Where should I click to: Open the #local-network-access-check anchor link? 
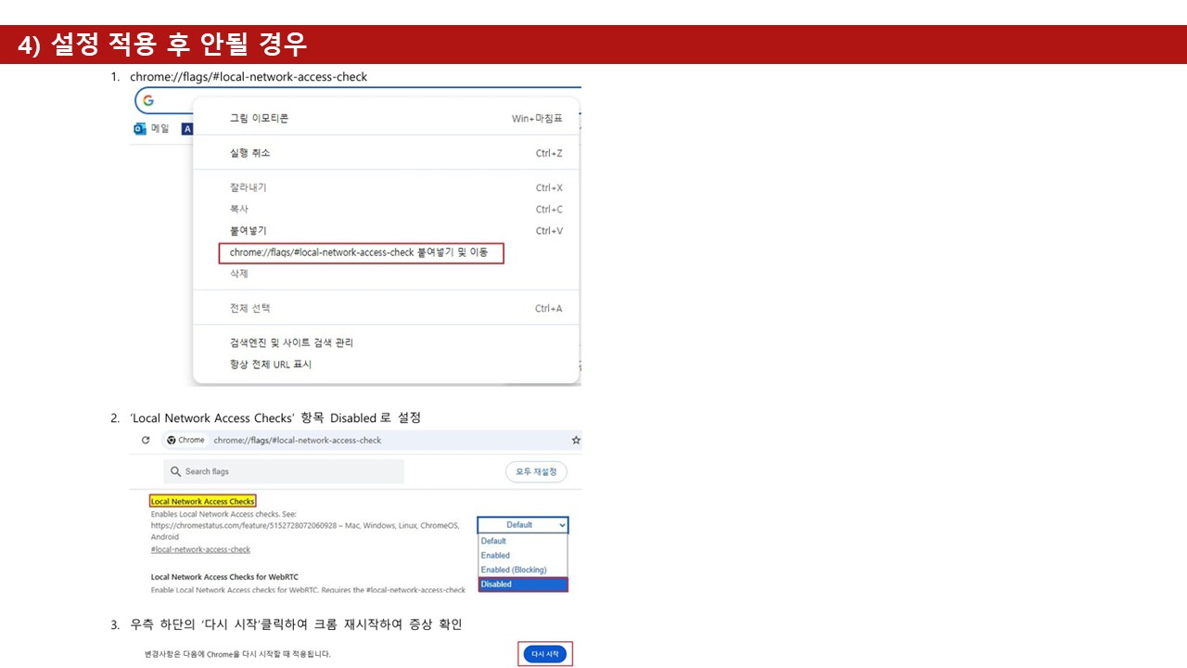[200, 549]
